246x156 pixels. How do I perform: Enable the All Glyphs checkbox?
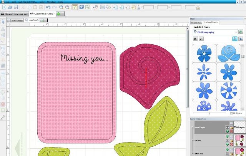point(231,113)
